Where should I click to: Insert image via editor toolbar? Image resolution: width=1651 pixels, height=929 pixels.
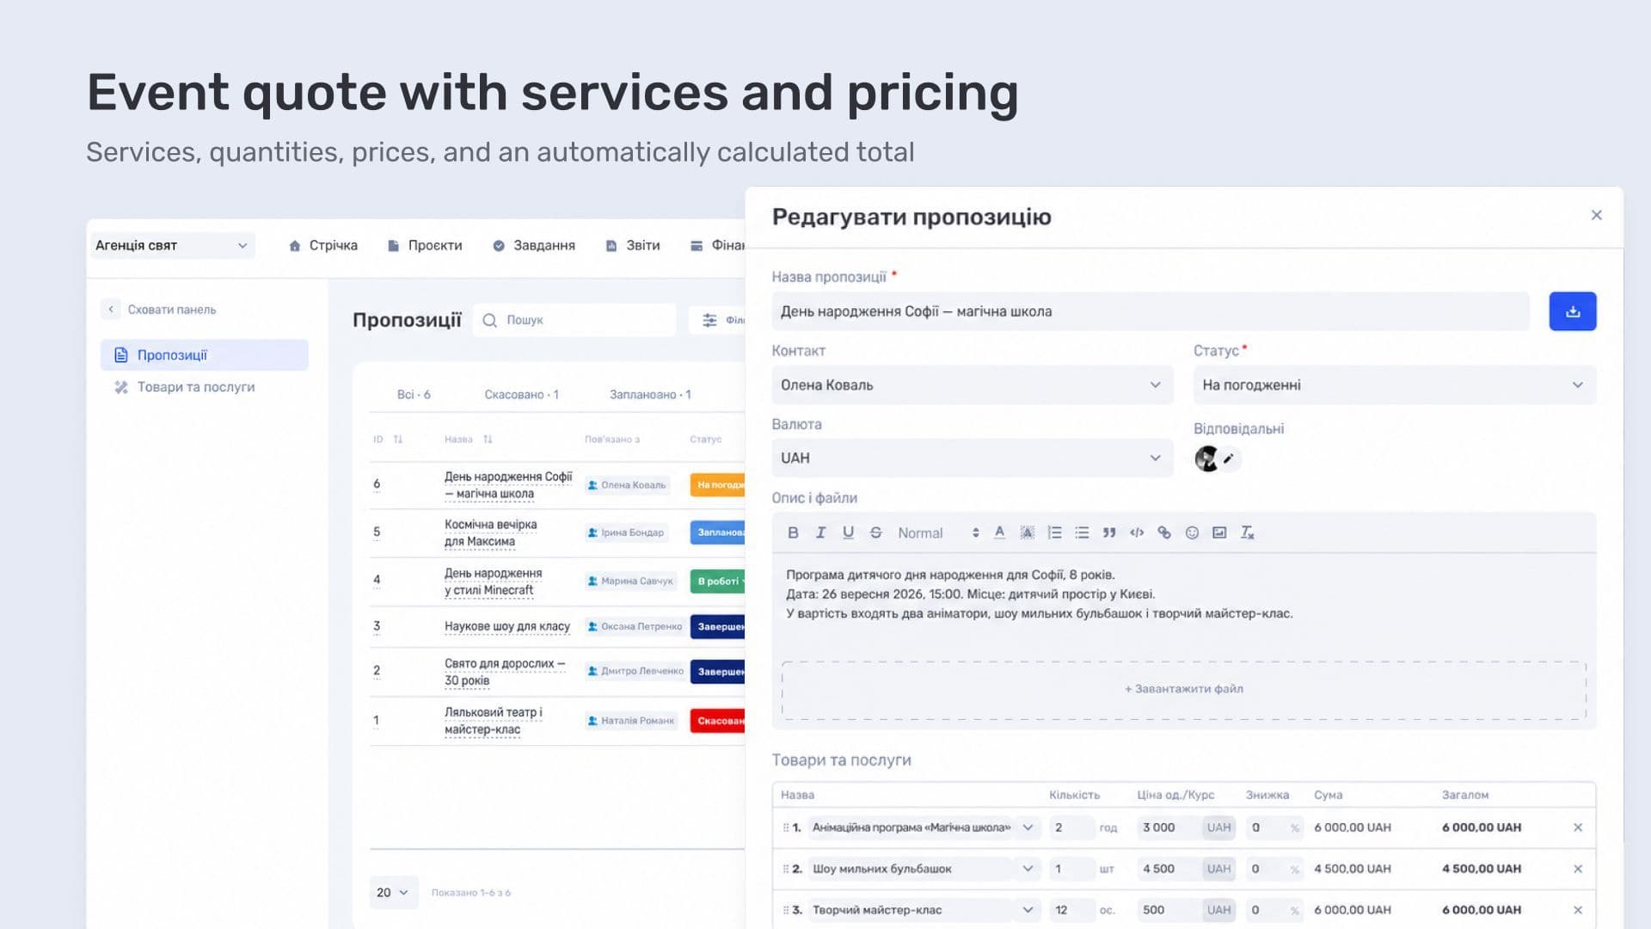[x=1219, y=533]
